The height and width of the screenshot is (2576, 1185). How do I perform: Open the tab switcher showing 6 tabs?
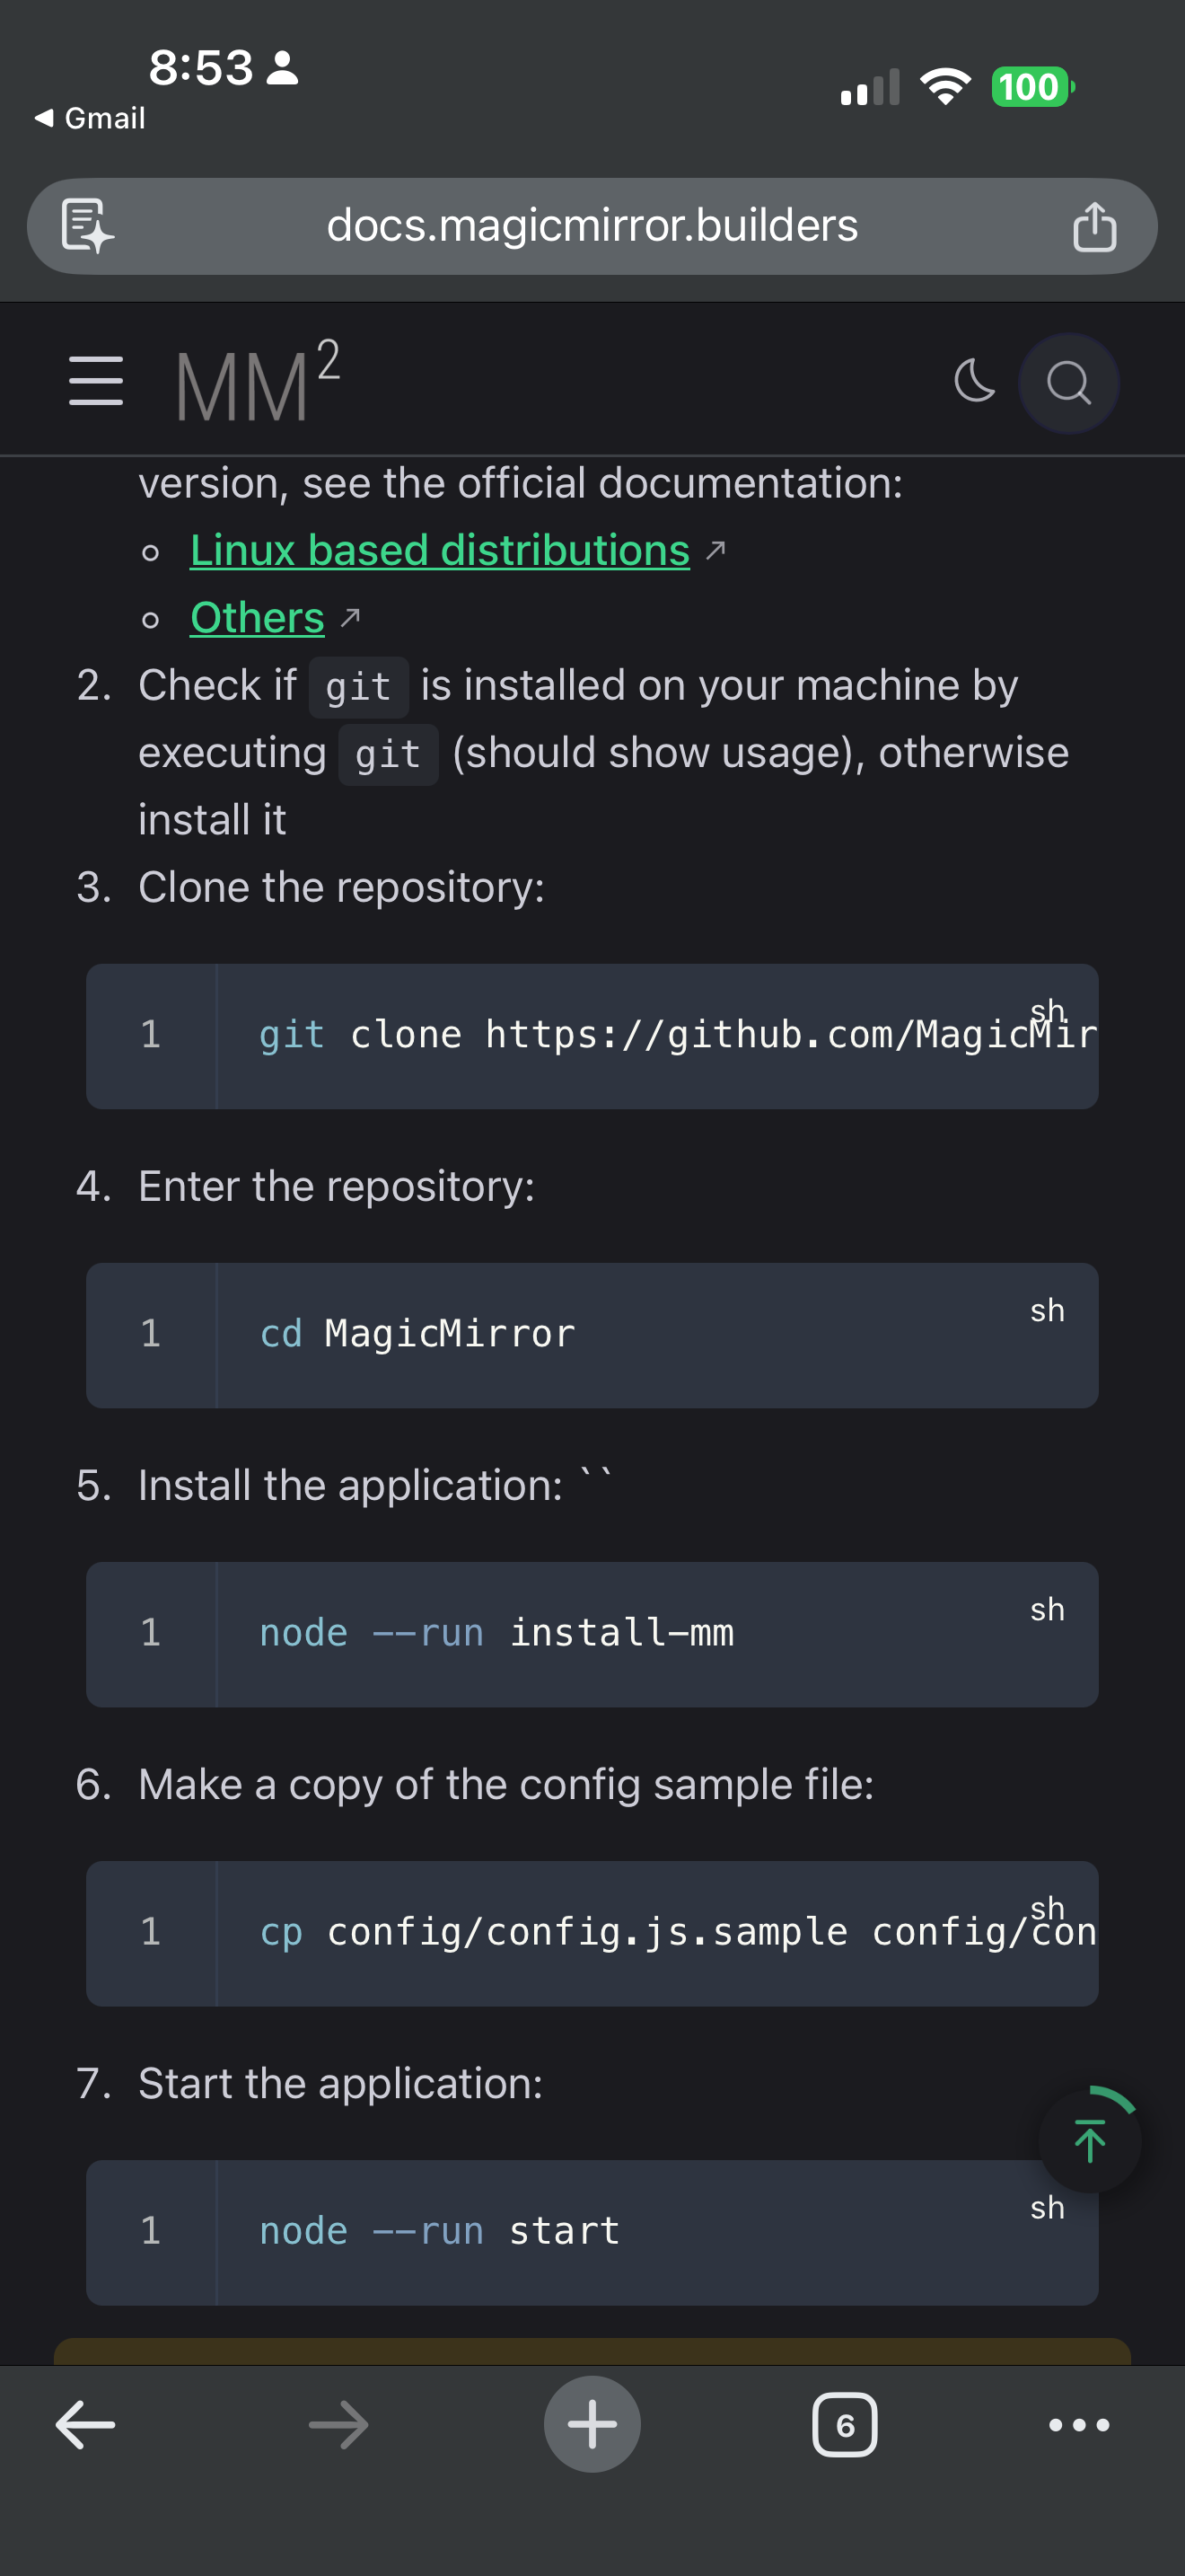point(844,2424)
